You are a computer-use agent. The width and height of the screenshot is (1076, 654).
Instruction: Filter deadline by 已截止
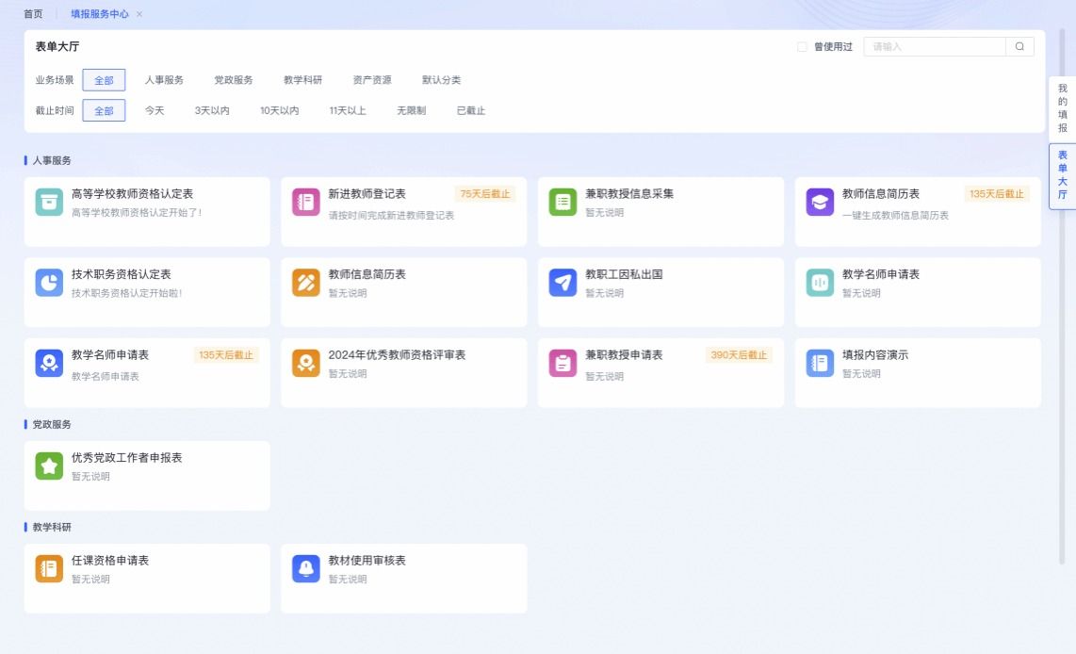470,110
